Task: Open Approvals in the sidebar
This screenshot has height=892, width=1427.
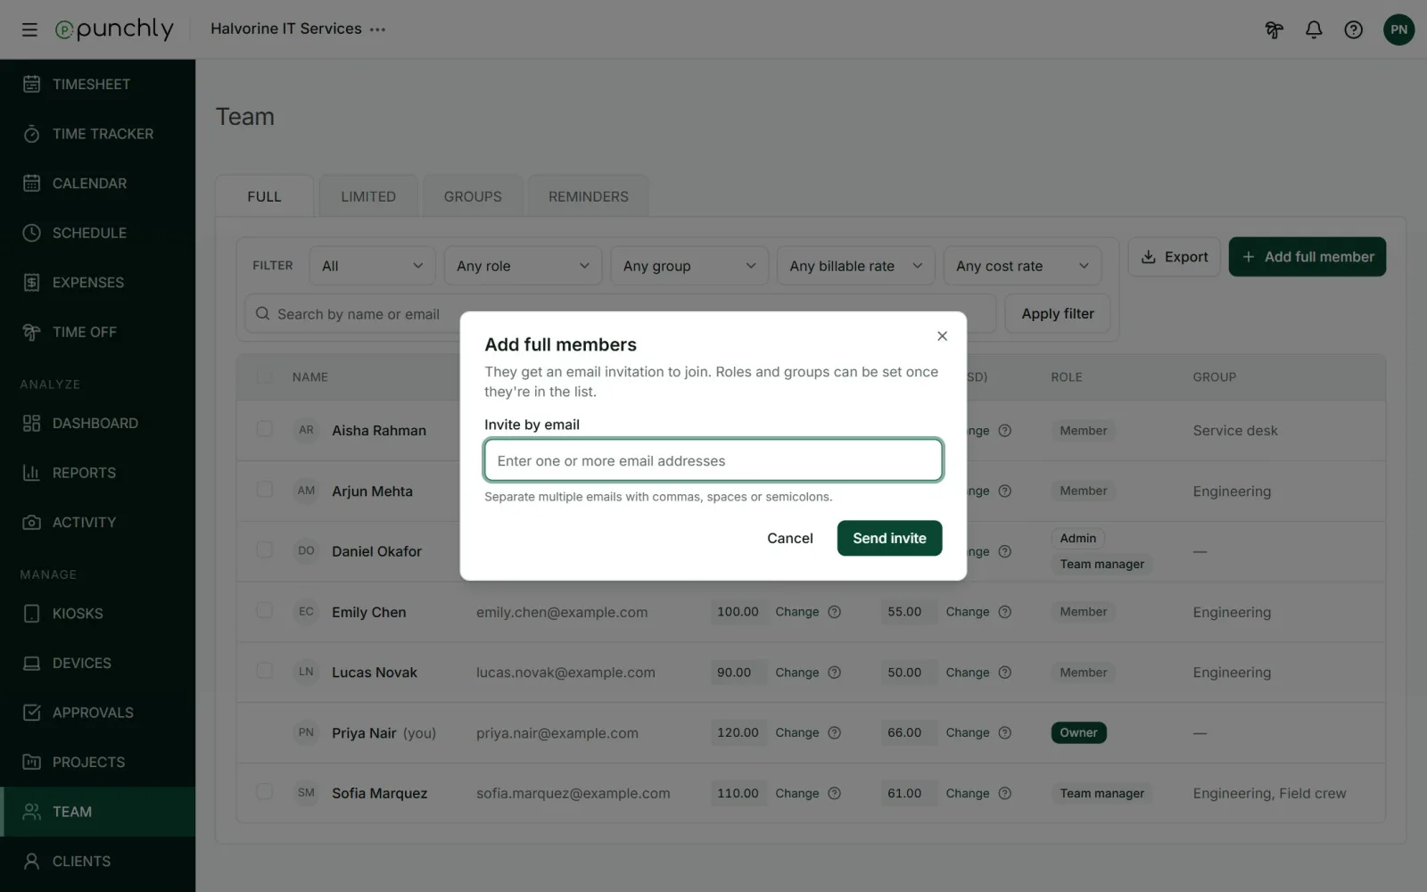Action: coord(98,713)
